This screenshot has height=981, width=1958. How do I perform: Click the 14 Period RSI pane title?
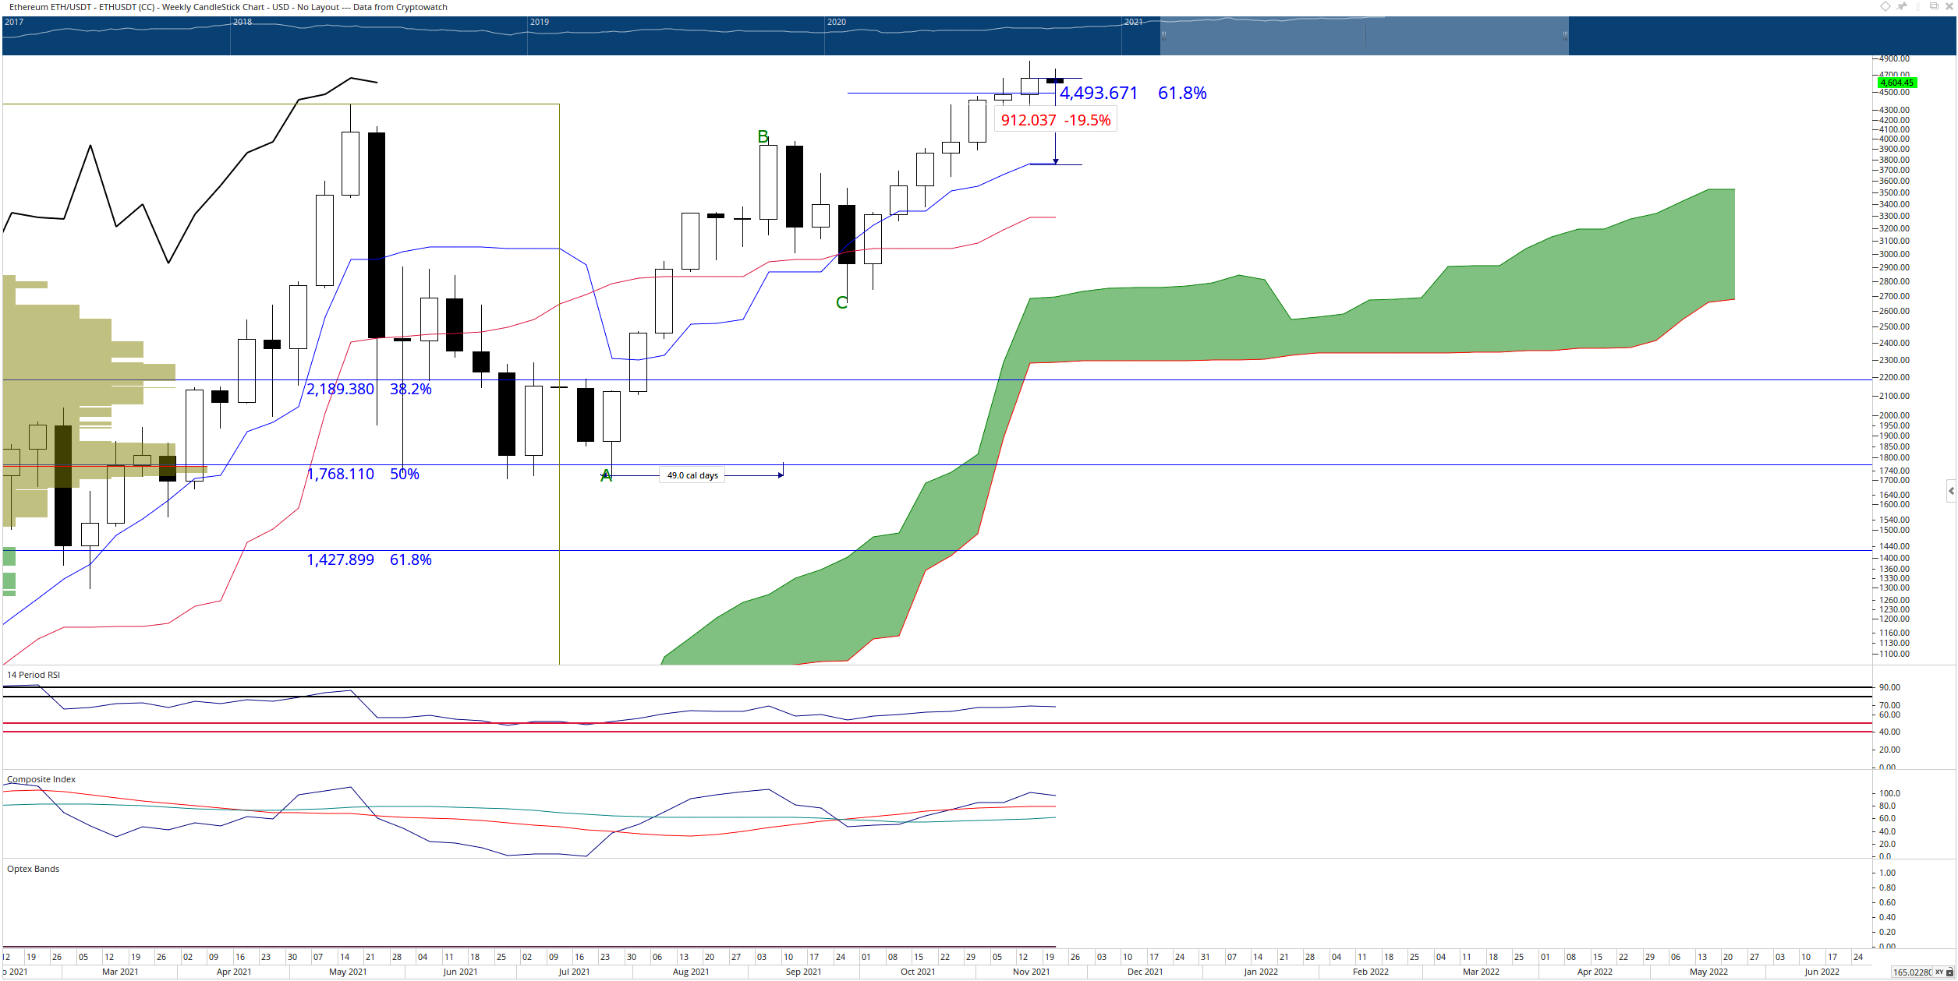click(34, 675)
